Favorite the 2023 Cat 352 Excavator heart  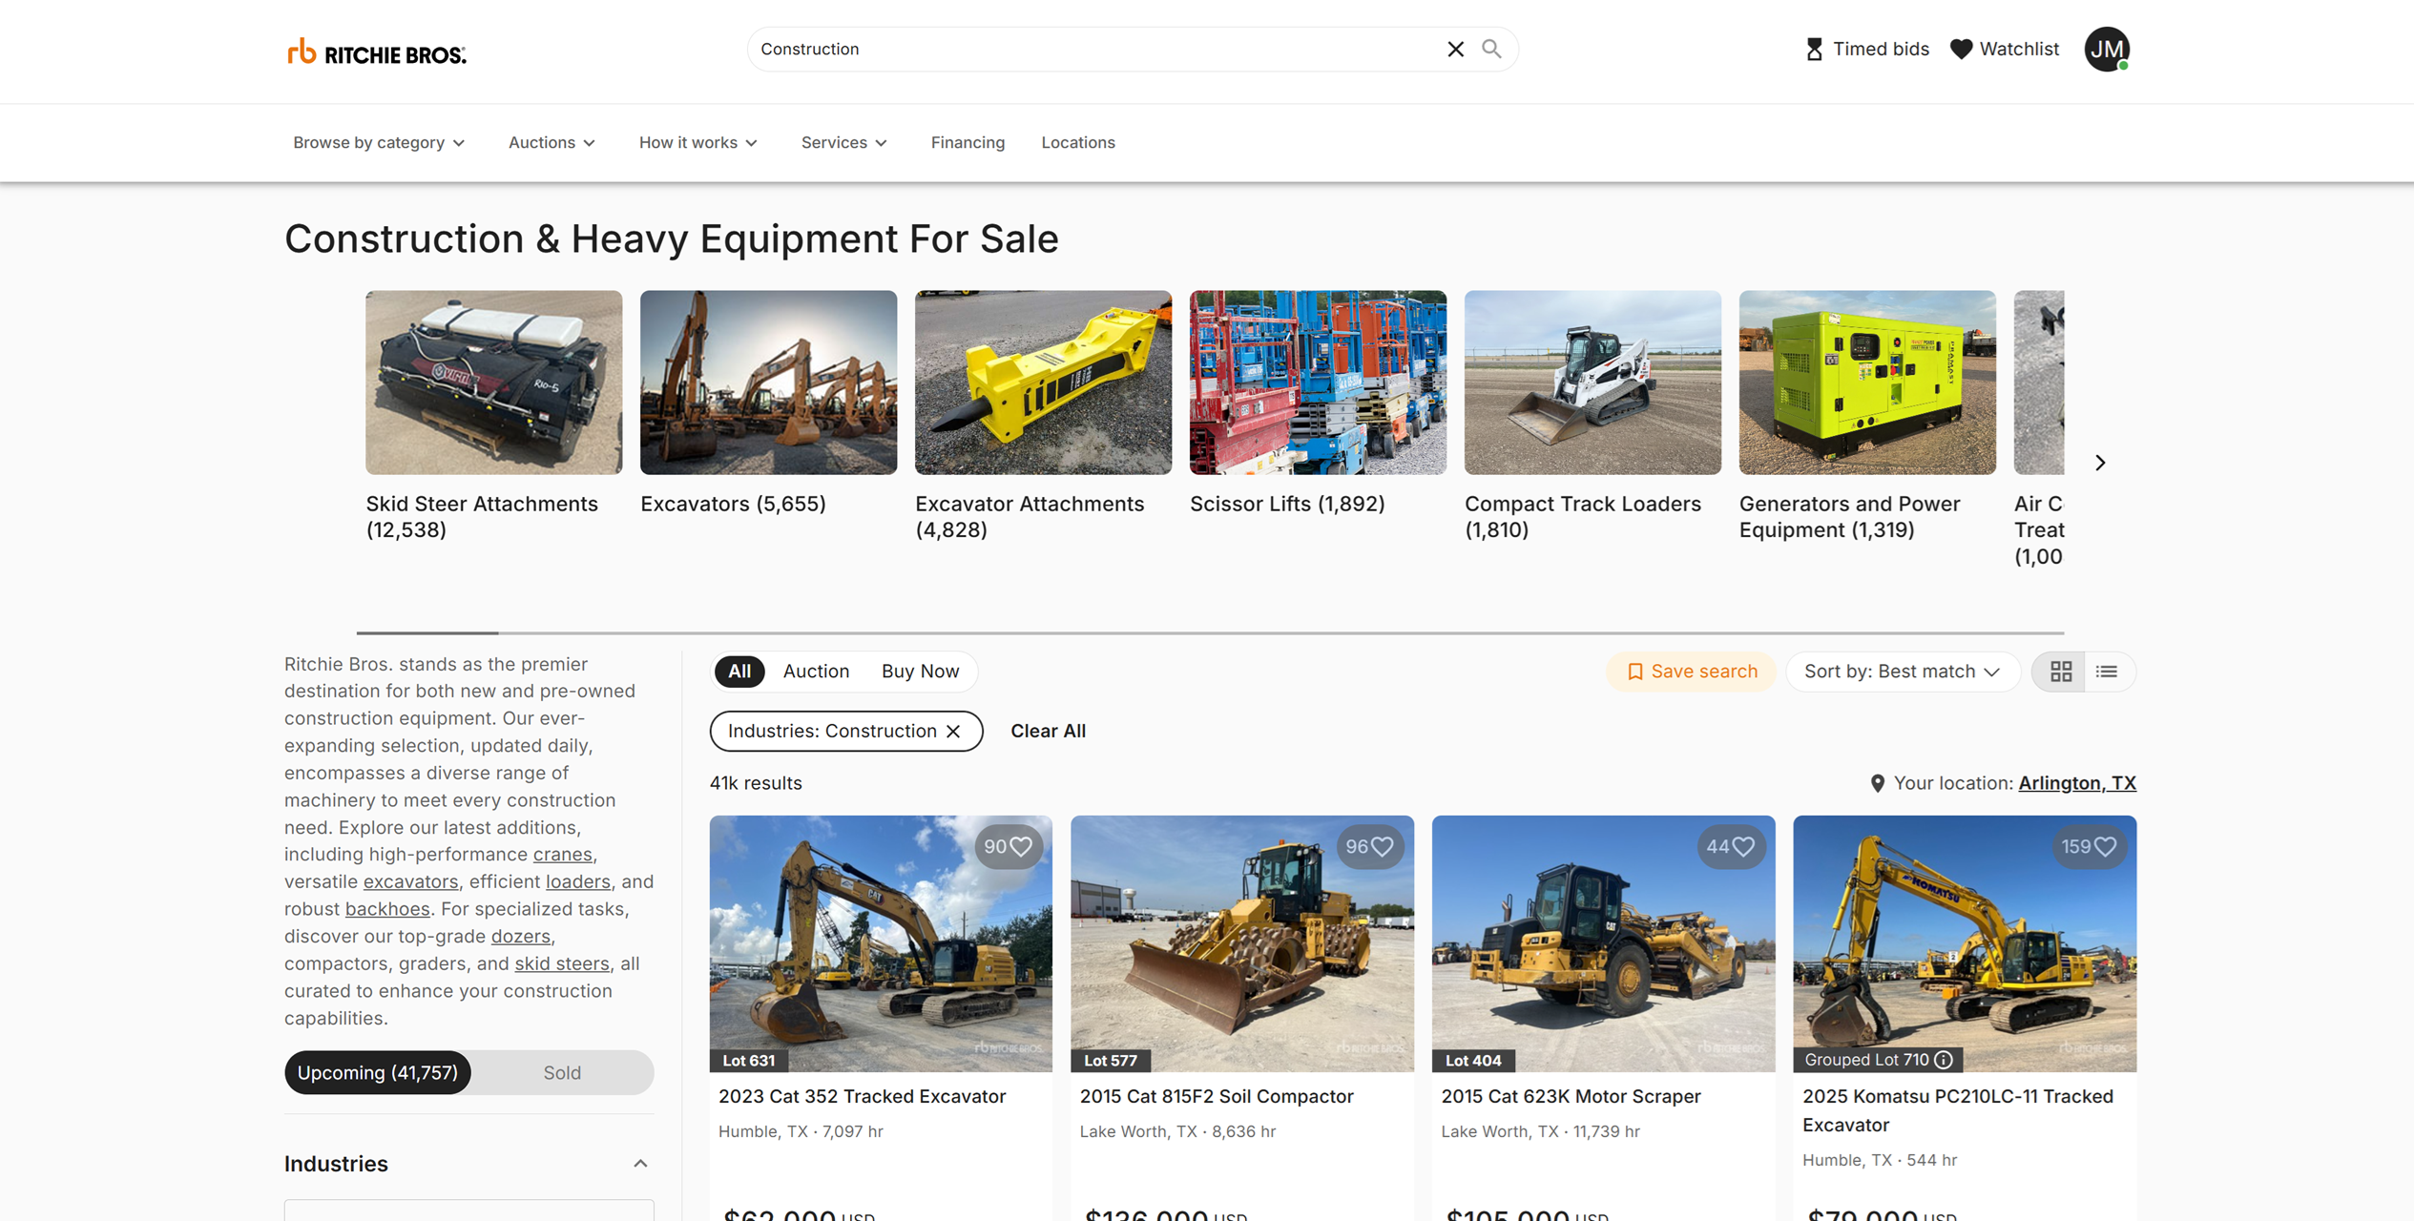tap(1020, 846)
